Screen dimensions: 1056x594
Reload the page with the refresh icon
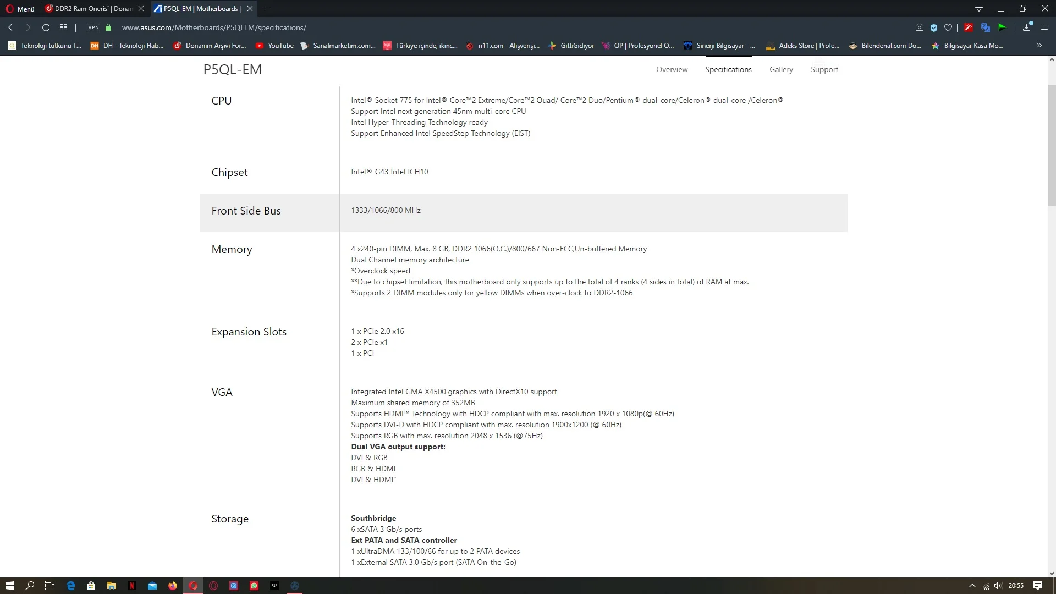46,28
